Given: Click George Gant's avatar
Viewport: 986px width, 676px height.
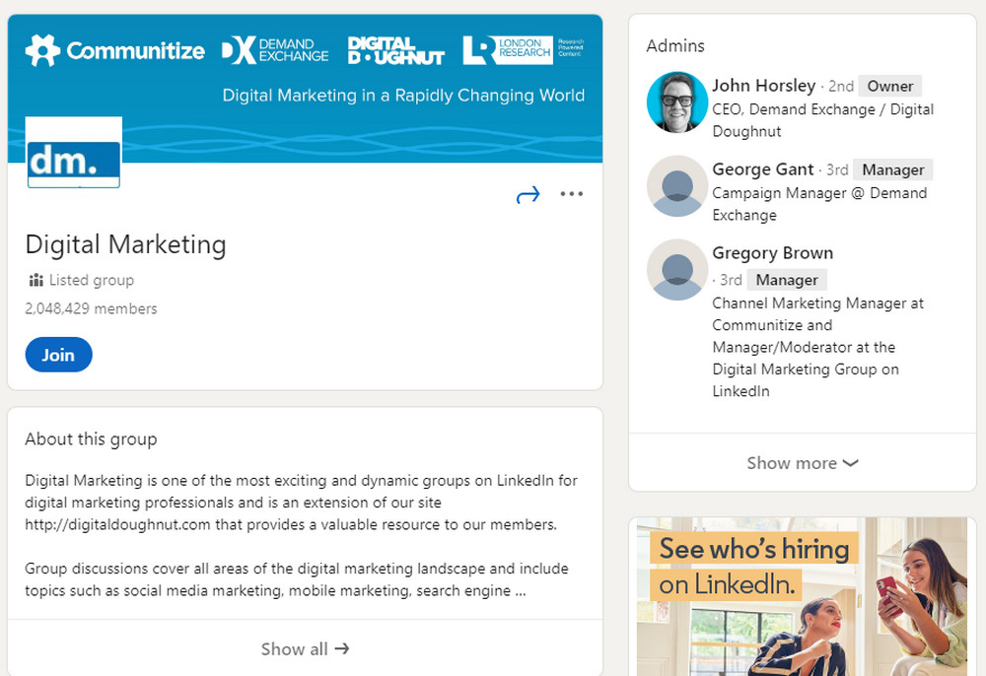Looking at the screenshot, I should pos(676,185).
